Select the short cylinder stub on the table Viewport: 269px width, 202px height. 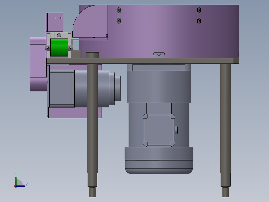point(92,55)
